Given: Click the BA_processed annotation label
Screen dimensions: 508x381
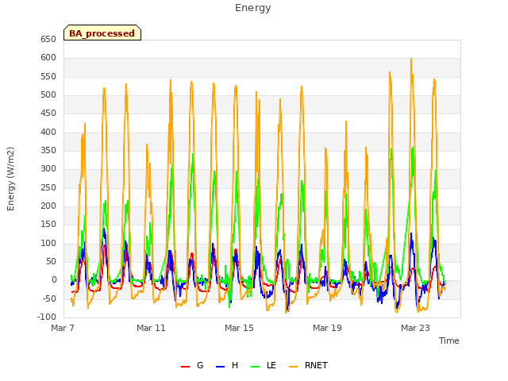Looking at the screenshot, I should 102,33.
